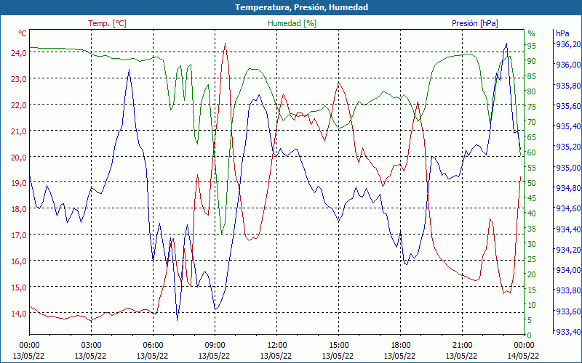This screenshot has width=582, height=363.
Task: Click the '60' humidity axis value
Action: tap(532, 152)
